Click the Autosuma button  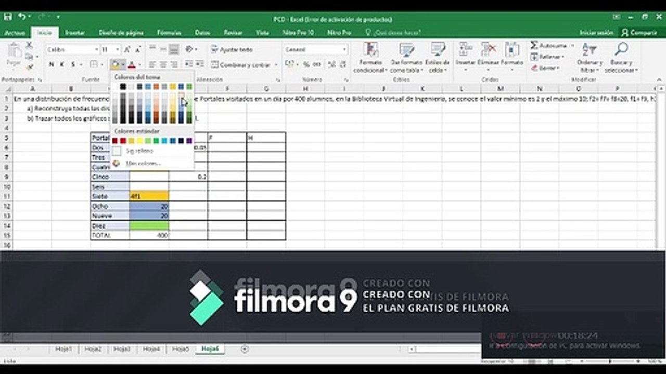pos(549,46)
